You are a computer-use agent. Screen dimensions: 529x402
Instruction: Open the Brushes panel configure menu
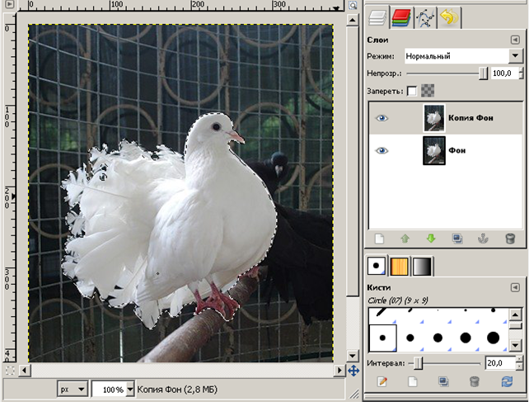click(515, 287)
